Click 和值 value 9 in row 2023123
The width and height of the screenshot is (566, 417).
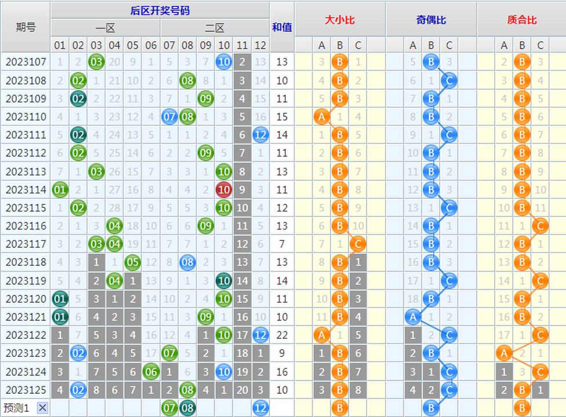[x=282, y=353]
